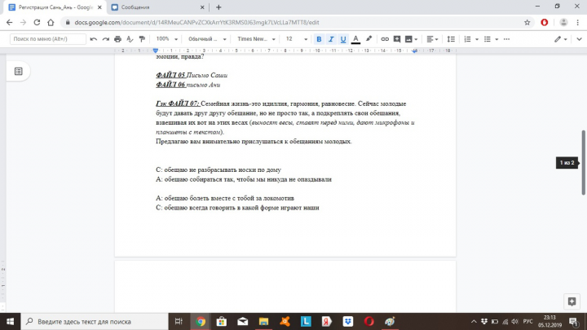Redo the last undone action
Viewport: 587px width, 330px height.
point(105,39)
